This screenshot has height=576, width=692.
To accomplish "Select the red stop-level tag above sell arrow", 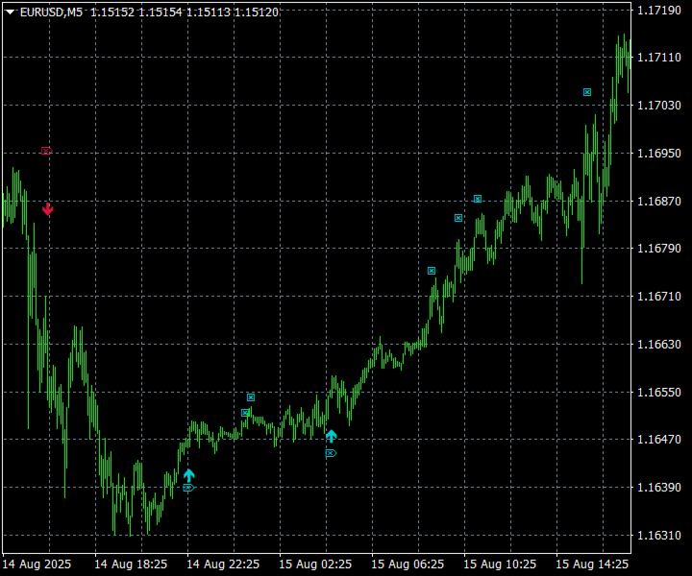I will coord(46,151).
